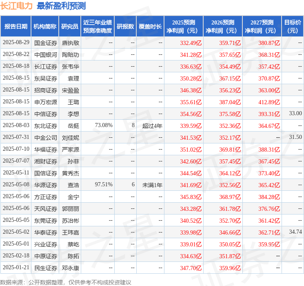Click the 2026预测净利润 column header
The height and width of the screenshot is (286, 304).
click(223, 27)
